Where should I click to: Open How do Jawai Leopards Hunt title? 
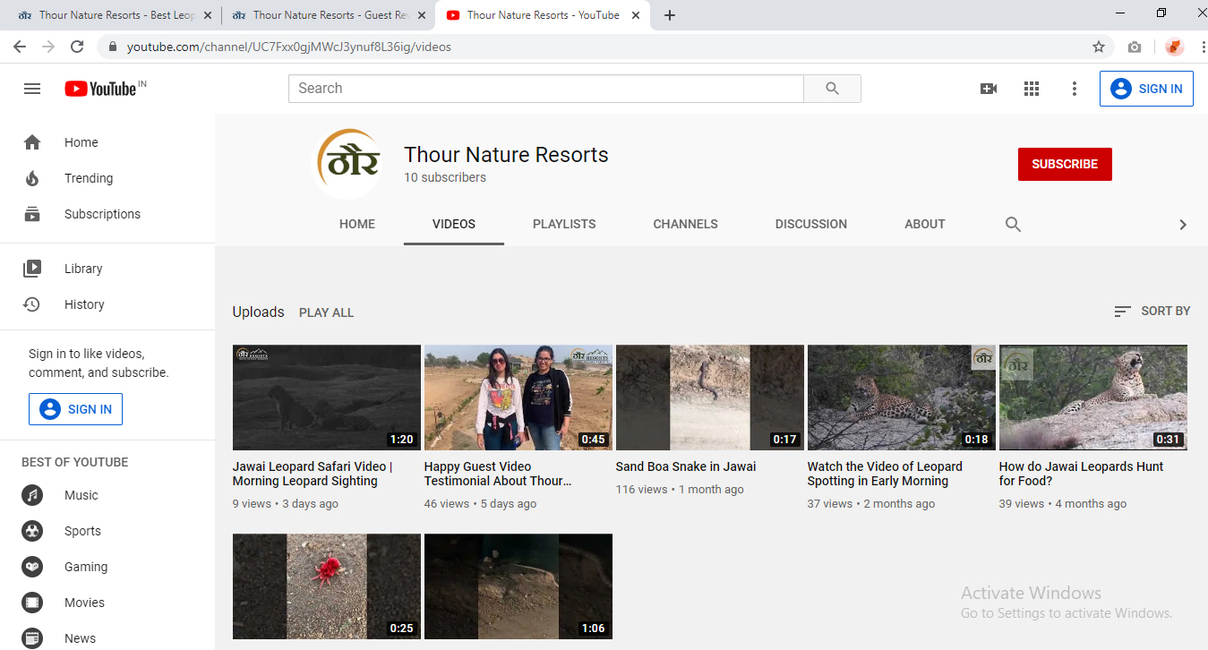tap(1081, 474)
